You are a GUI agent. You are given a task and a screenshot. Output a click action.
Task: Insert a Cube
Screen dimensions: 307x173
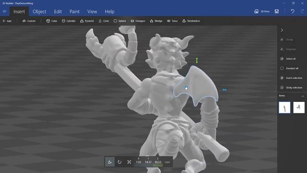click(x=52, y=21)
